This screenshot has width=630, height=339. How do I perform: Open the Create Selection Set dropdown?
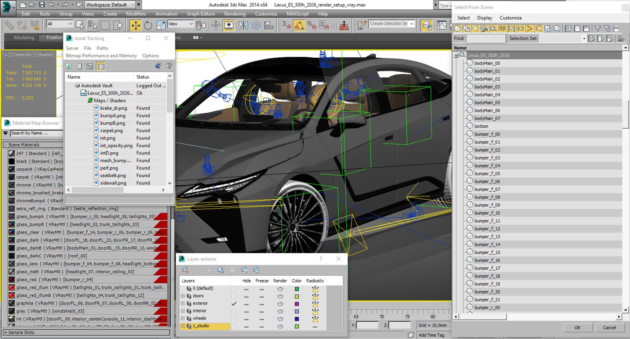click(x=392, y=24)
